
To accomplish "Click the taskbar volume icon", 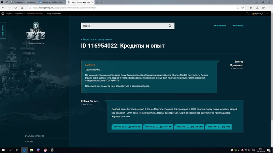I will point(249,150).
